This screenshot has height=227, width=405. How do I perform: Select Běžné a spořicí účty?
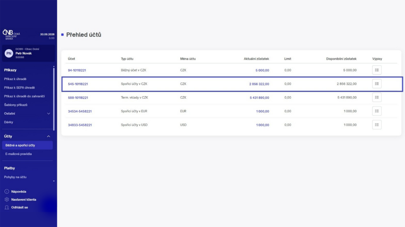27,145
